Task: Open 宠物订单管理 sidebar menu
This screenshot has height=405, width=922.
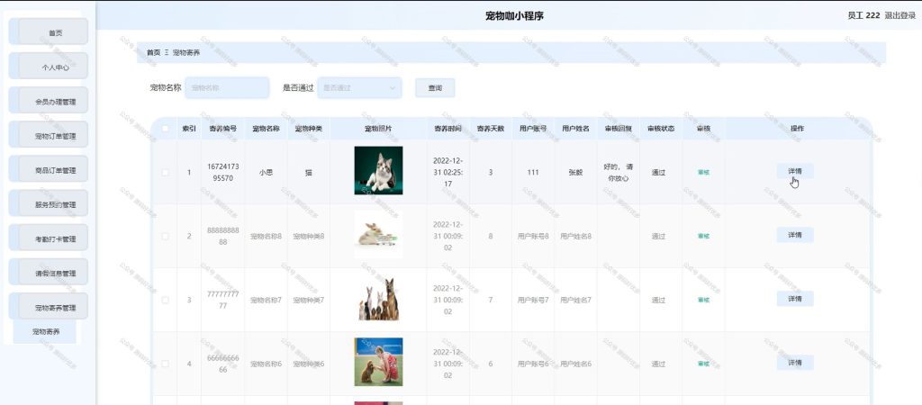Action: 49,135
